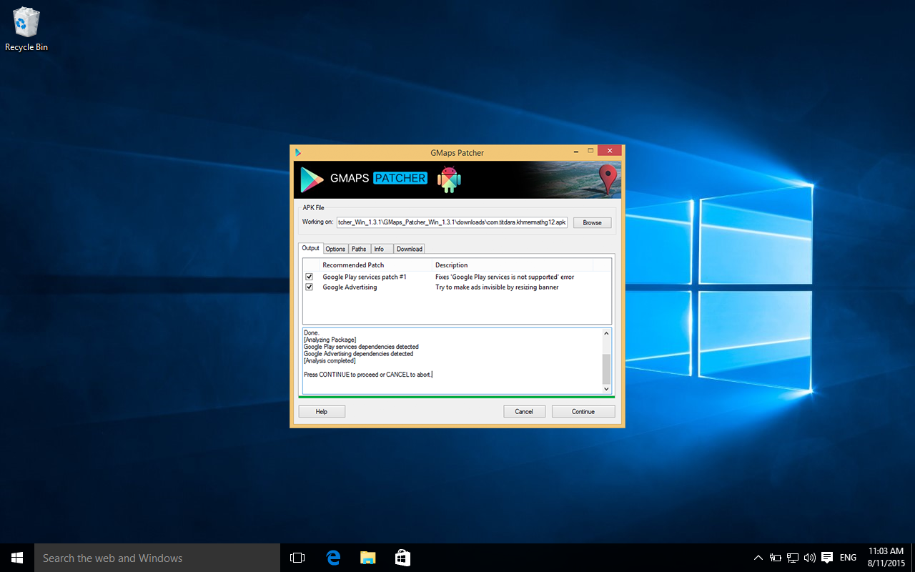Open the Action Center notifications icon

[x=827, y=558]
